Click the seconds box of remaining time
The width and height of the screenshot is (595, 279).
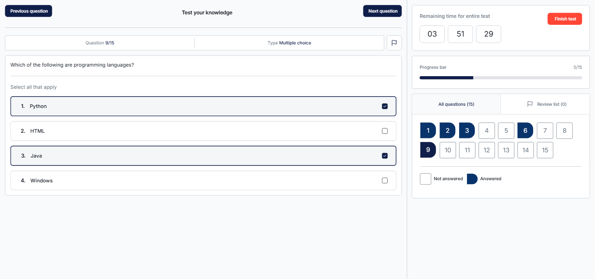[488, 34]
